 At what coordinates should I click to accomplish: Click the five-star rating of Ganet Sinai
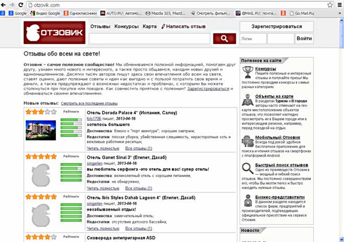click(41, 157)
